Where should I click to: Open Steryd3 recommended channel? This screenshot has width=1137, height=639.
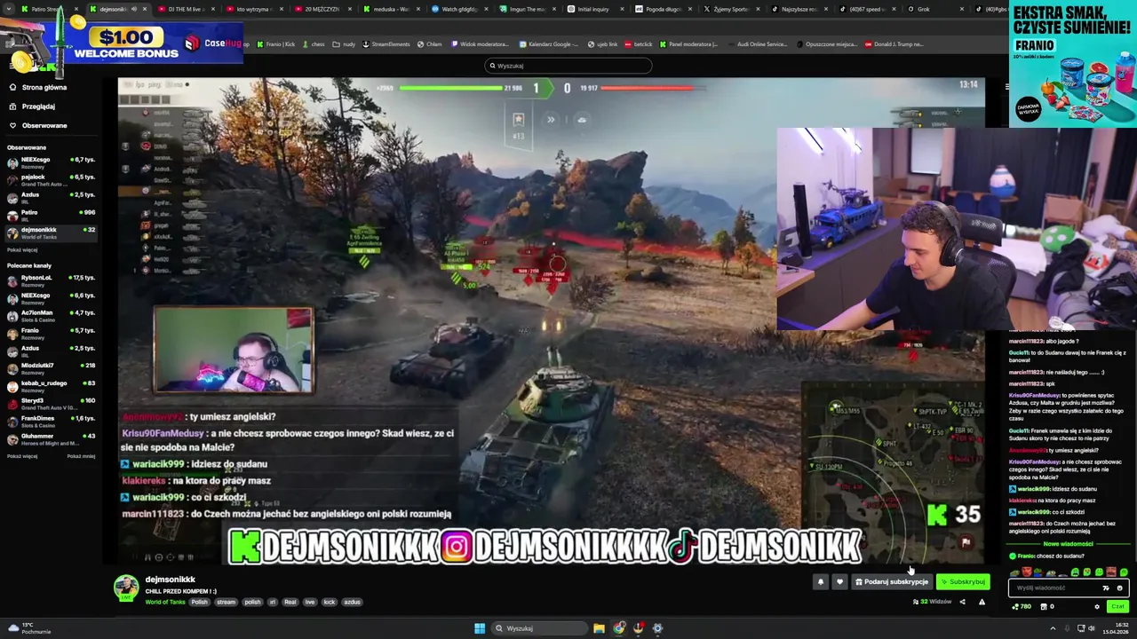(x=52, y=403)
